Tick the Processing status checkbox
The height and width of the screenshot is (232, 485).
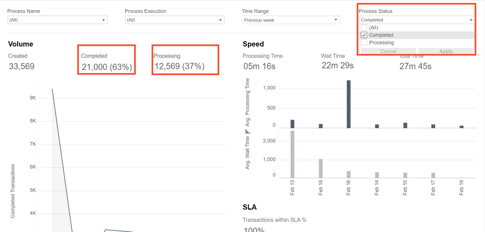click(364, 42)
